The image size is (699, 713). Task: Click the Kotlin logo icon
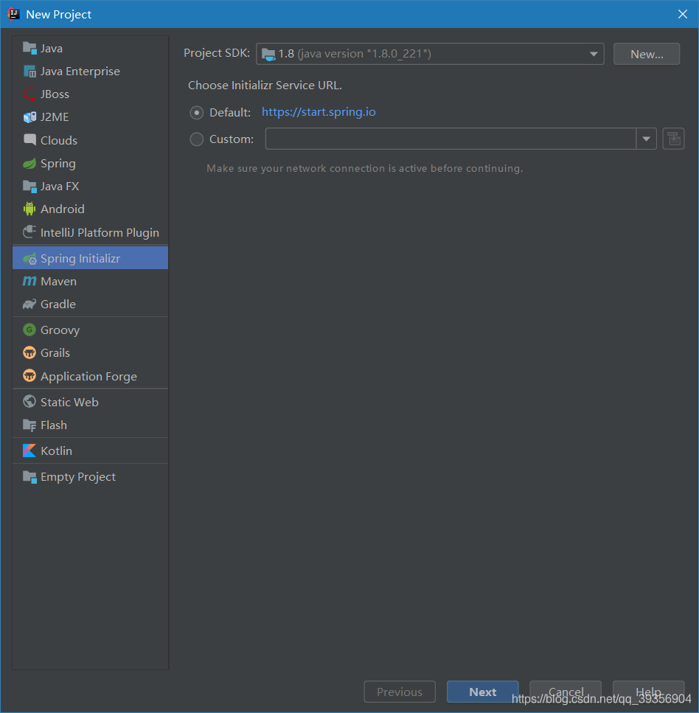[x=29, y=451]
